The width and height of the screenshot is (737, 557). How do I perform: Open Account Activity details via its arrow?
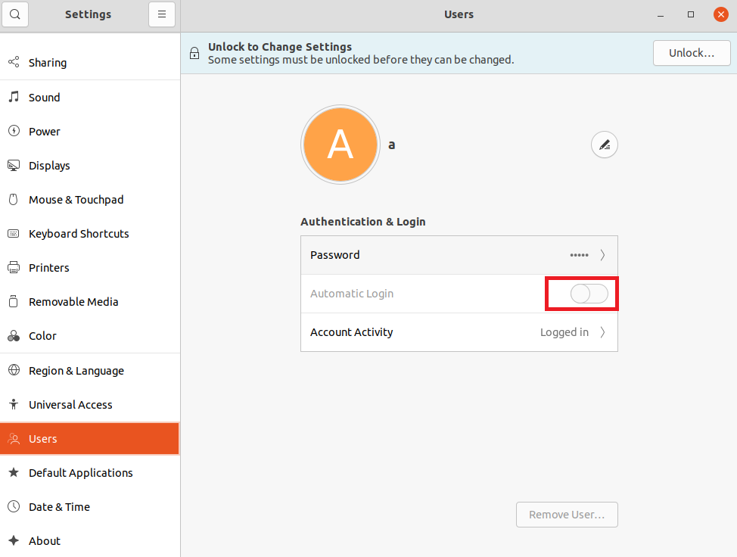click(x=603, y=332)
